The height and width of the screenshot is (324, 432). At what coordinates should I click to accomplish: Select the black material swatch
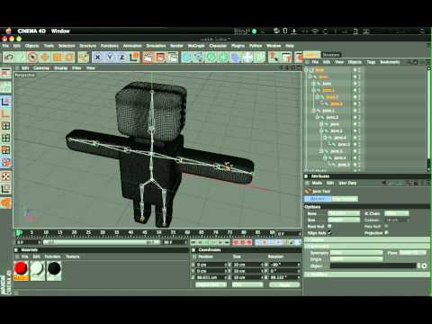pos(54,270)
